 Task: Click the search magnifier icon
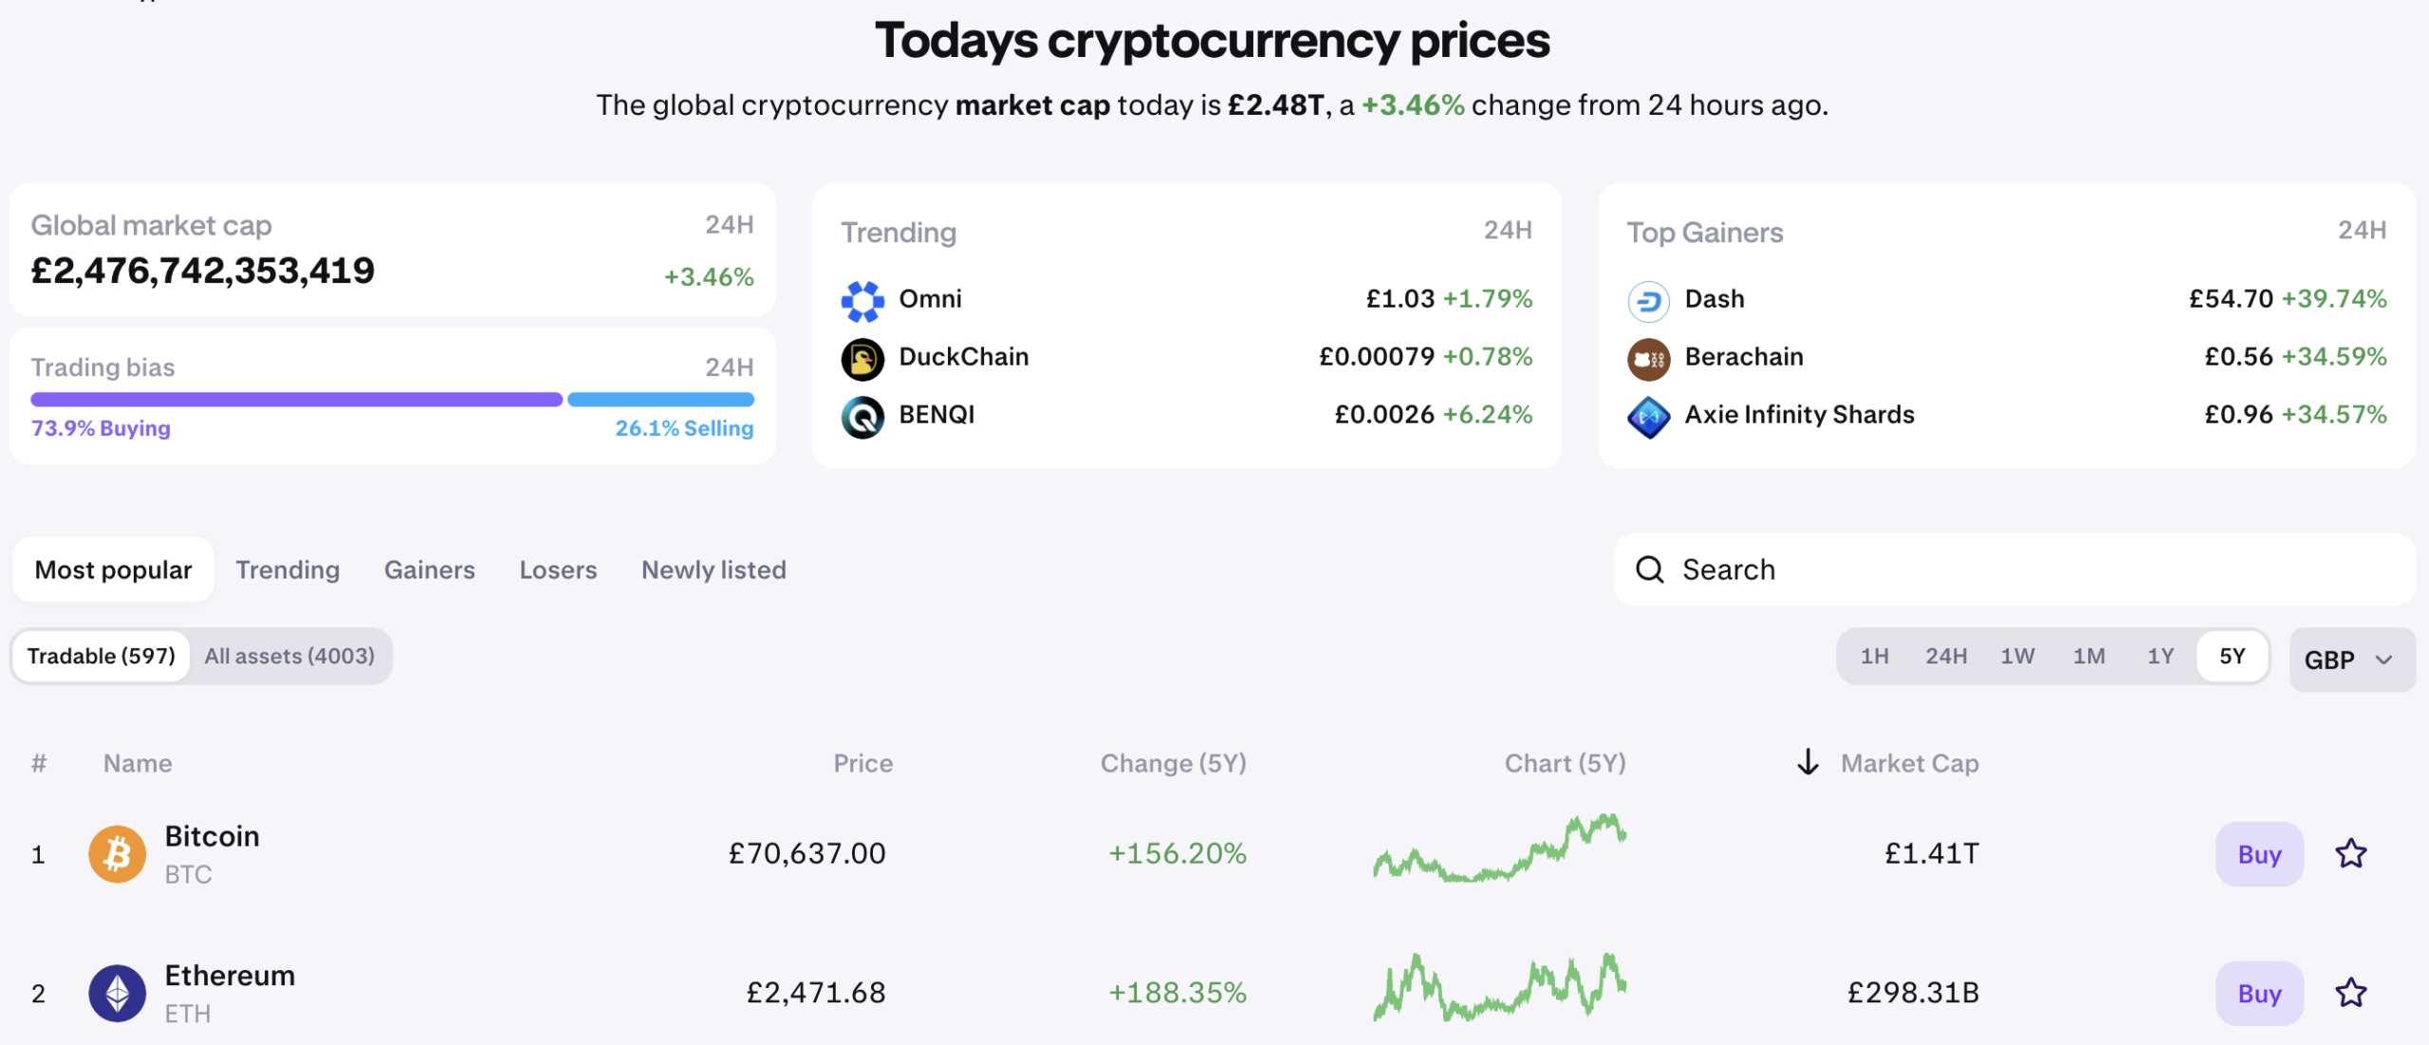(1649, 569)
